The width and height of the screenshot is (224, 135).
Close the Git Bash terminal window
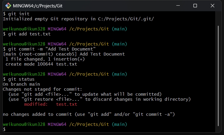[213, 6]
